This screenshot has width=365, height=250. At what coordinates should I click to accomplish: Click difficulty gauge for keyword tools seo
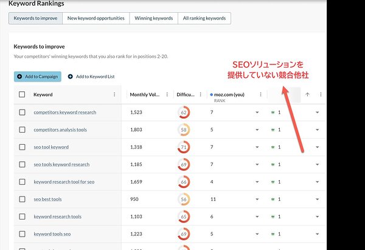[x=184, y=234]
